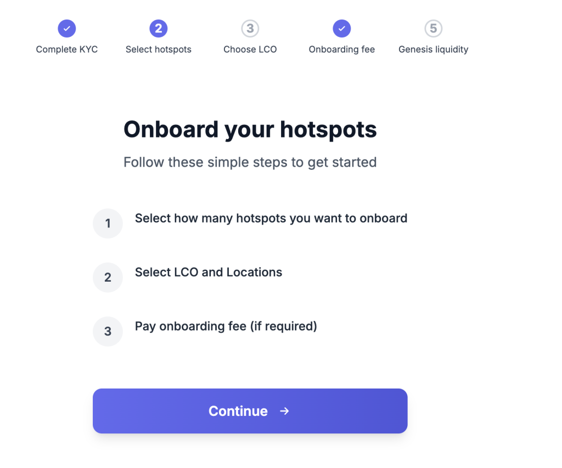Select the step 2 circle icon
Screen dimensions: 562x468
[159, 28]
